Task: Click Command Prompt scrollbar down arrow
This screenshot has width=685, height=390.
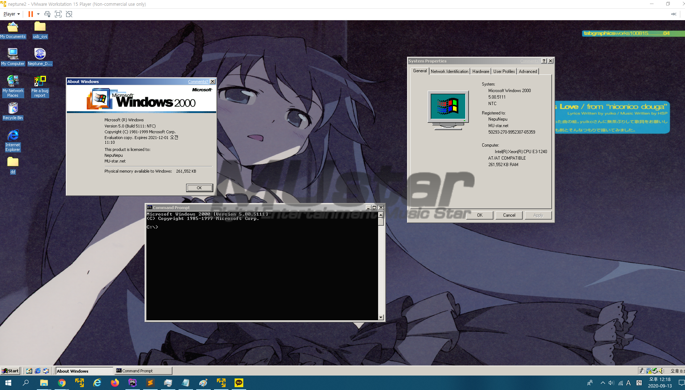Action: coord(381,317)
